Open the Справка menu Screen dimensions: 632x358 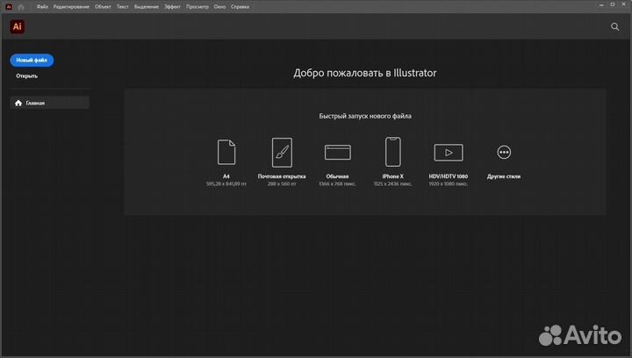tap(240, 7)
